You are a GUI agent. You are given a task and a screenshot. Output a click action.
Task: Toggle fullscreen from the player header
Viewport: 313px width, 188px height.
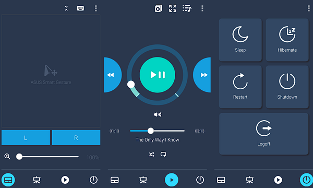173,8
